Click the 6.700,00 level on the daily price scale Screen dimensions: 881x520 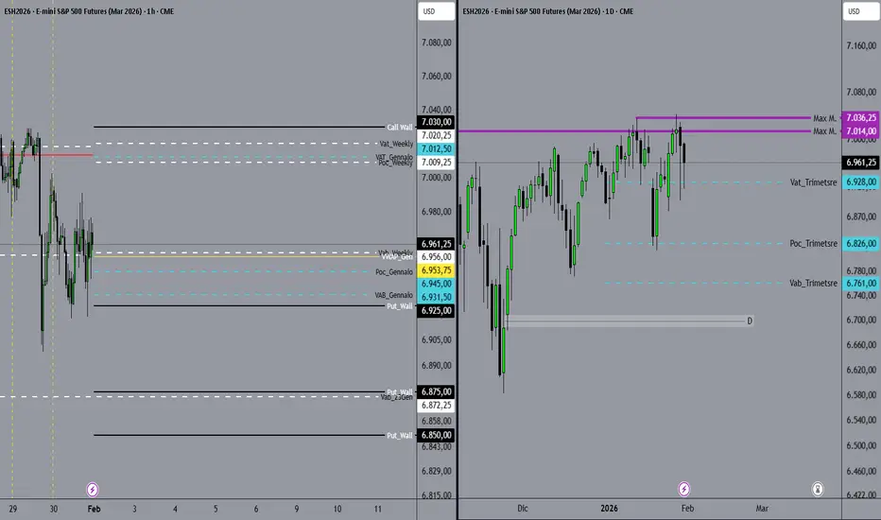[x=861, y=320]
